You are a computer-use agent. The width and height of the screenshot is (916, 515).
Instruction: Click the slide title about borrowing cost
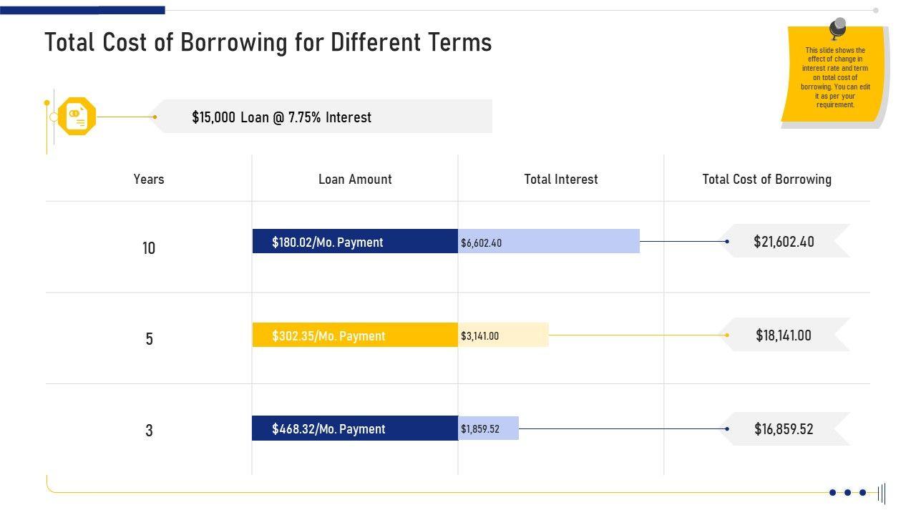(268, 43)
